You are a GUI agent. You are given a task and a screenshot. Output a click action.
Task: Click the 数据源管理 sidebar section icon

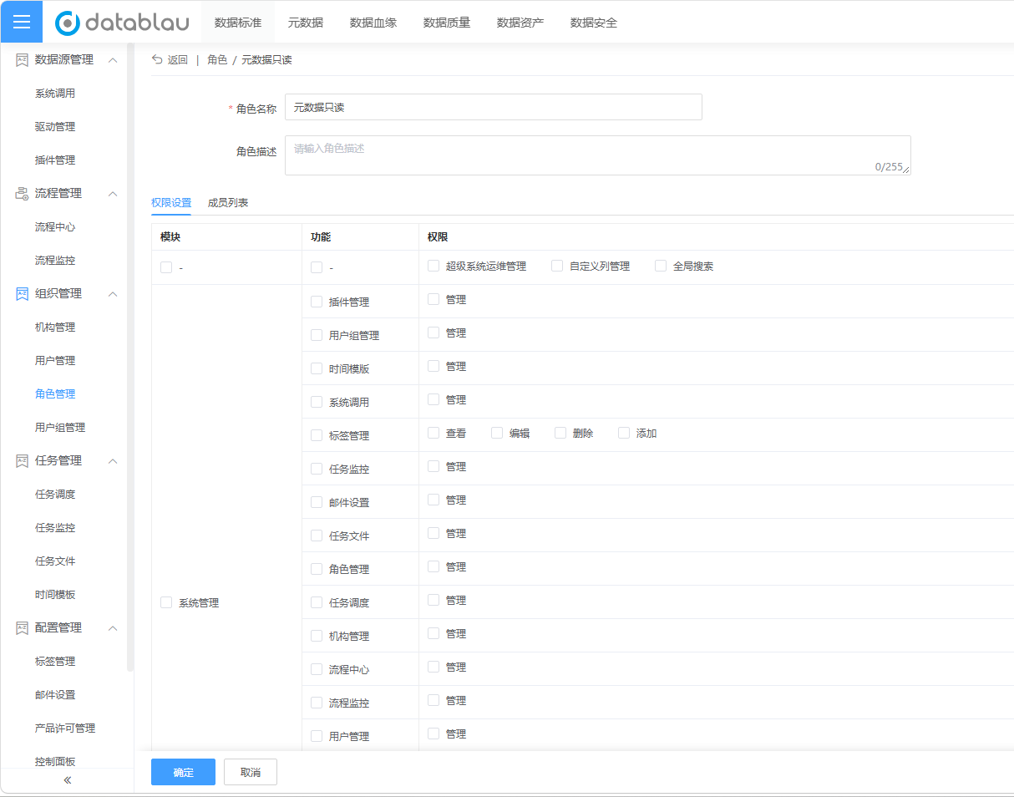(22, 59)
